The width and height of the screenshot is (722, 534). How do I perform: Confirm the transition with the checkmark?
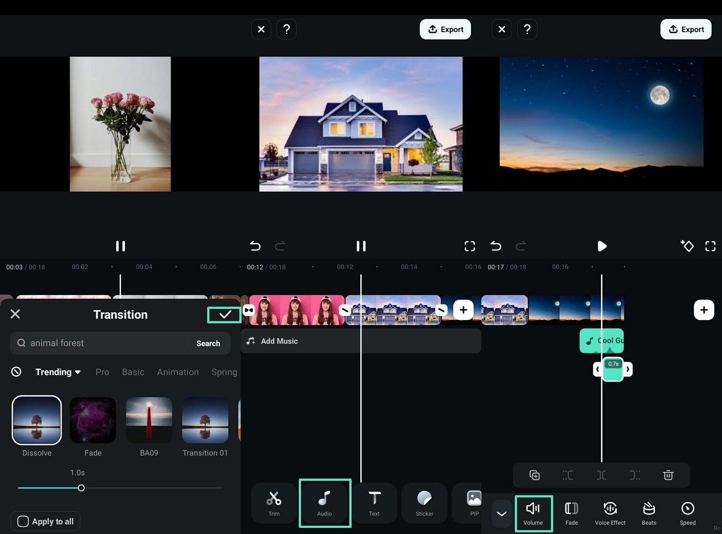(224, 314)
